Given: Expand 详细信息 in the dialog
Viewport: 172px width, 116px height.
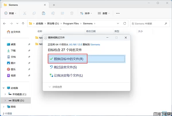Looking at the screenshot, I should [x=55, y=87].
